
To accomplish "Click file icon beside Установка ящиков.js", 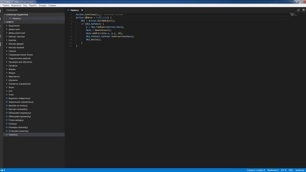I will click(x=7, y=131).
